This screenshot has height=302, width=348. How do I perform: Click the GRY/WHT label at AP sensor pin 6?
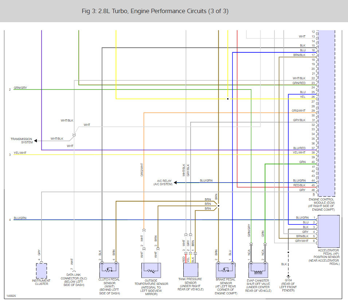302,241
